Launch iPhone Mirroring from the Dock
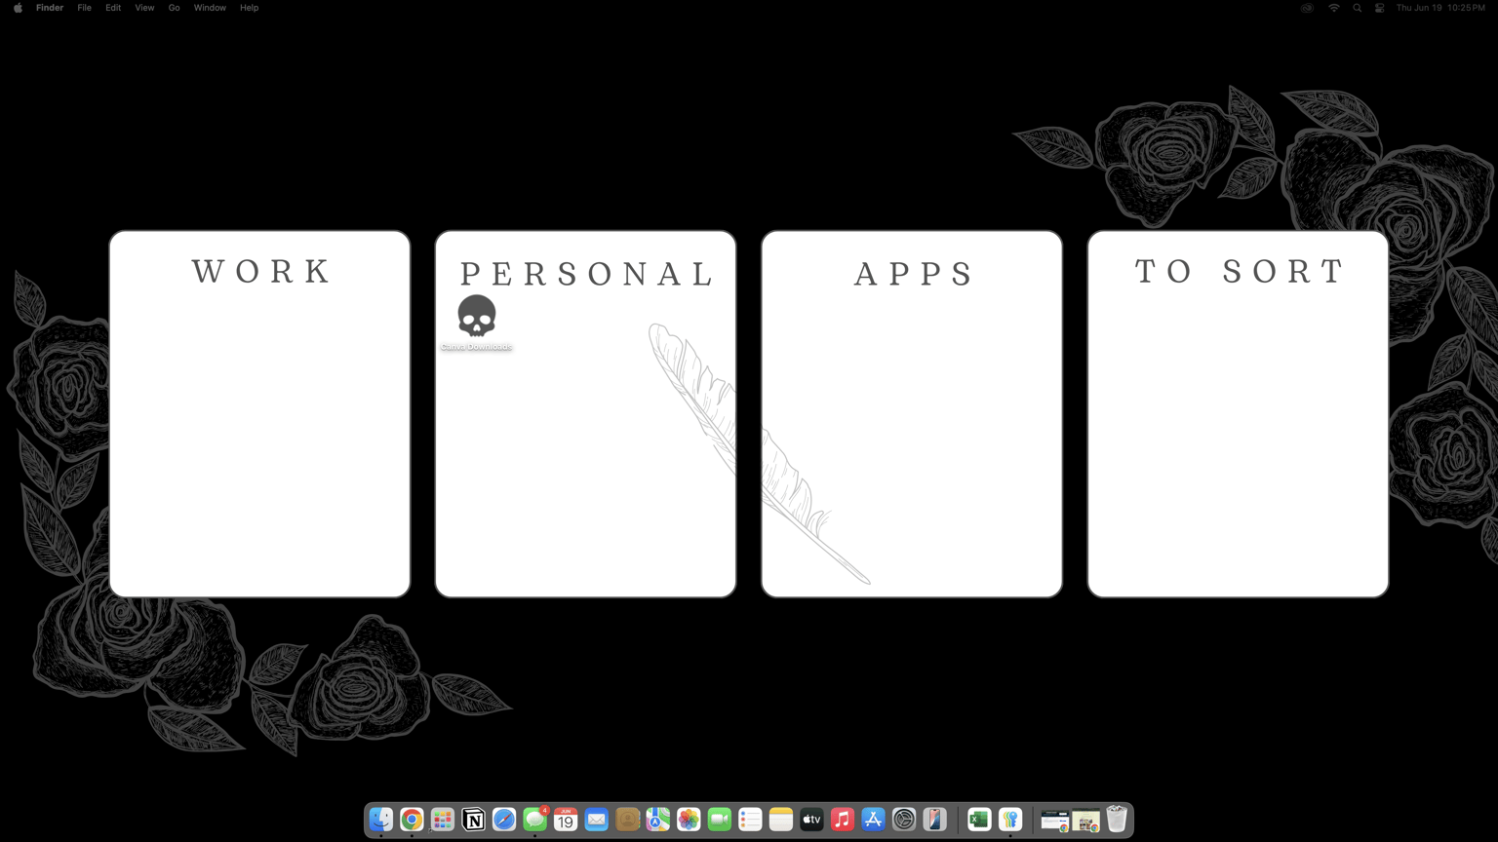 935,820
